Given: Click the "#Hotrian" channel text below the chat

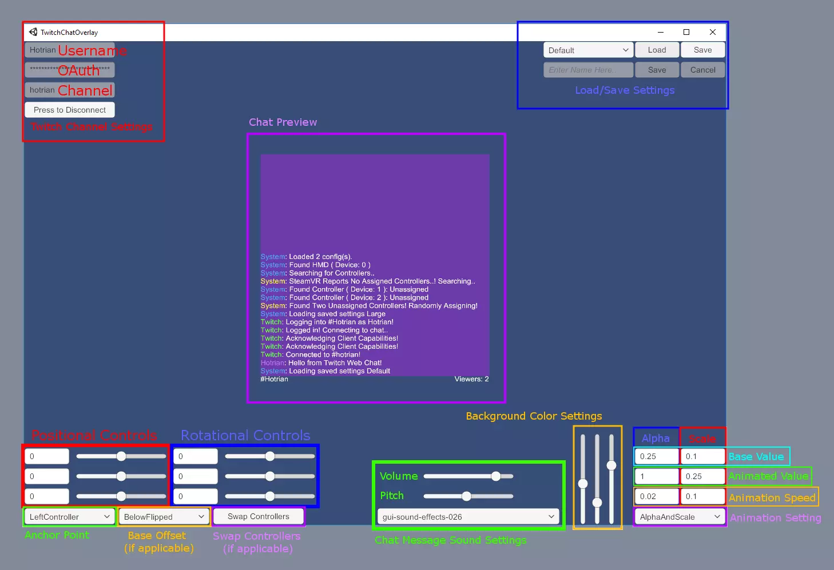Looking at the screenshot, I should [x=275, y=379].
